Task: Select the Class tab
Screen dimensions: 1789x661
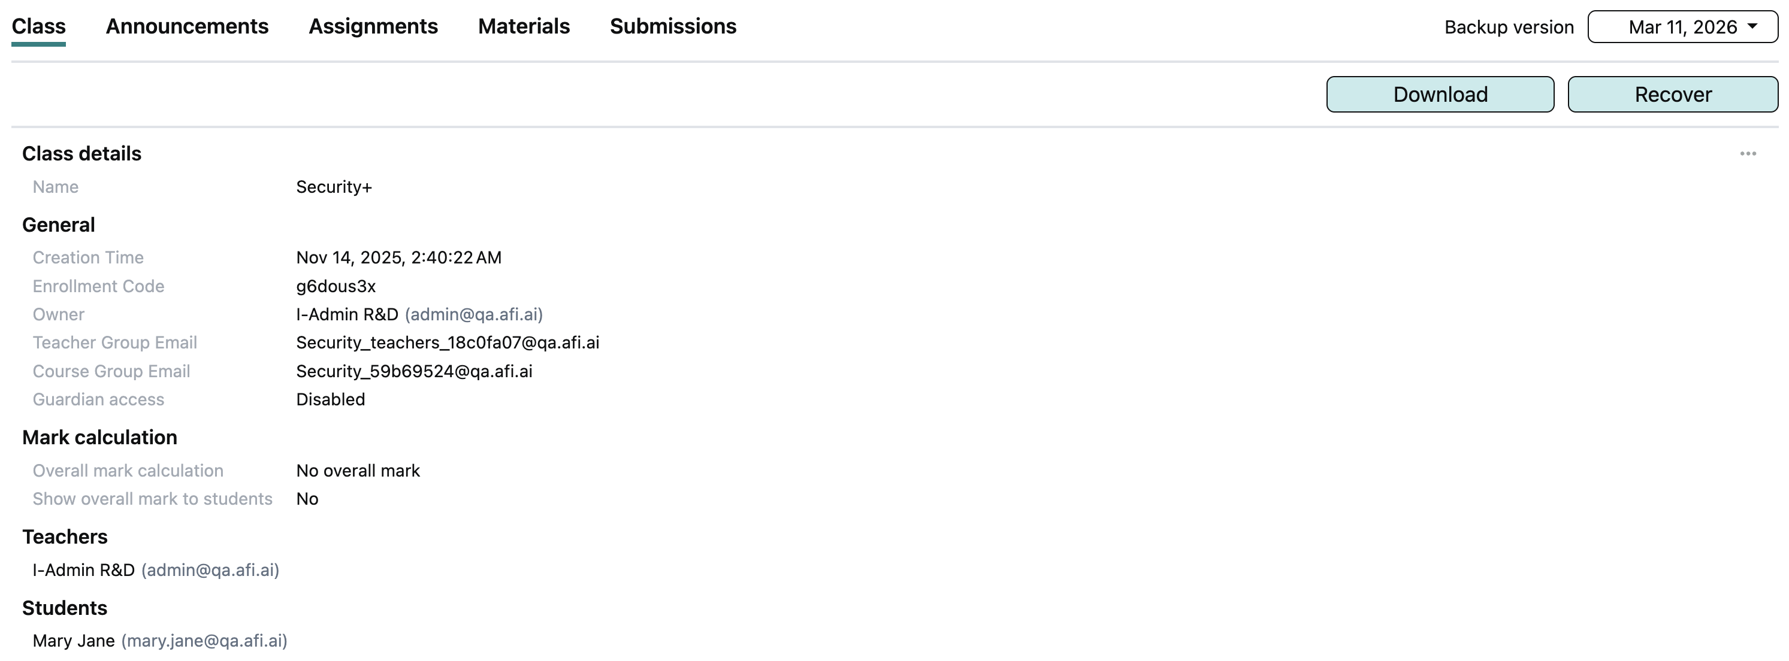Action: [x=39, y=26]
